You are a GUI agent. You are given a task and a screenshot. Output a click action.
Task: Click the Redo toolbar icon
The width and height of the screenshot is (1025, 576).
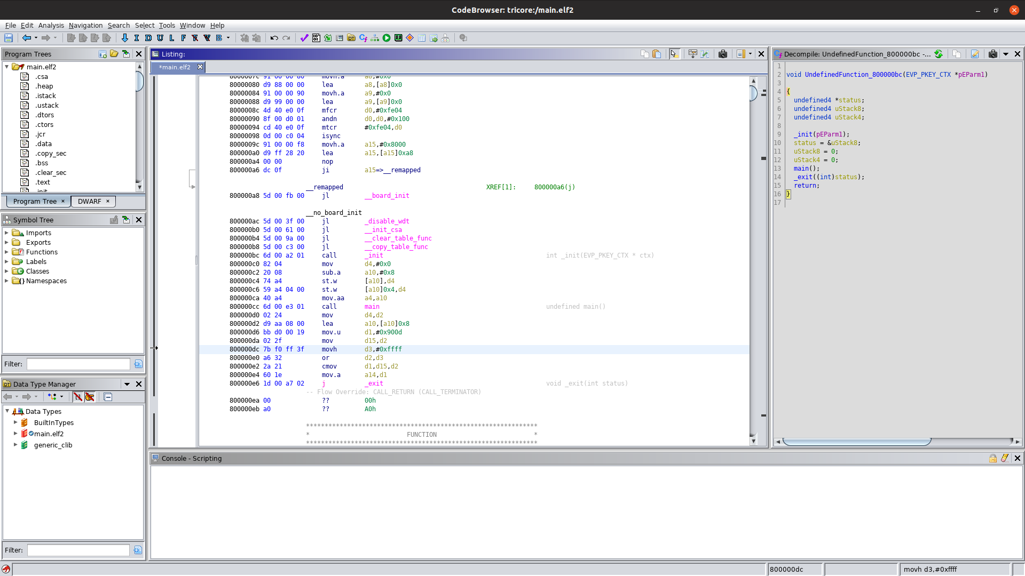pyautogui.click(x=286, y=38)
